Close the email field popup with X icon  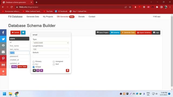34,70
